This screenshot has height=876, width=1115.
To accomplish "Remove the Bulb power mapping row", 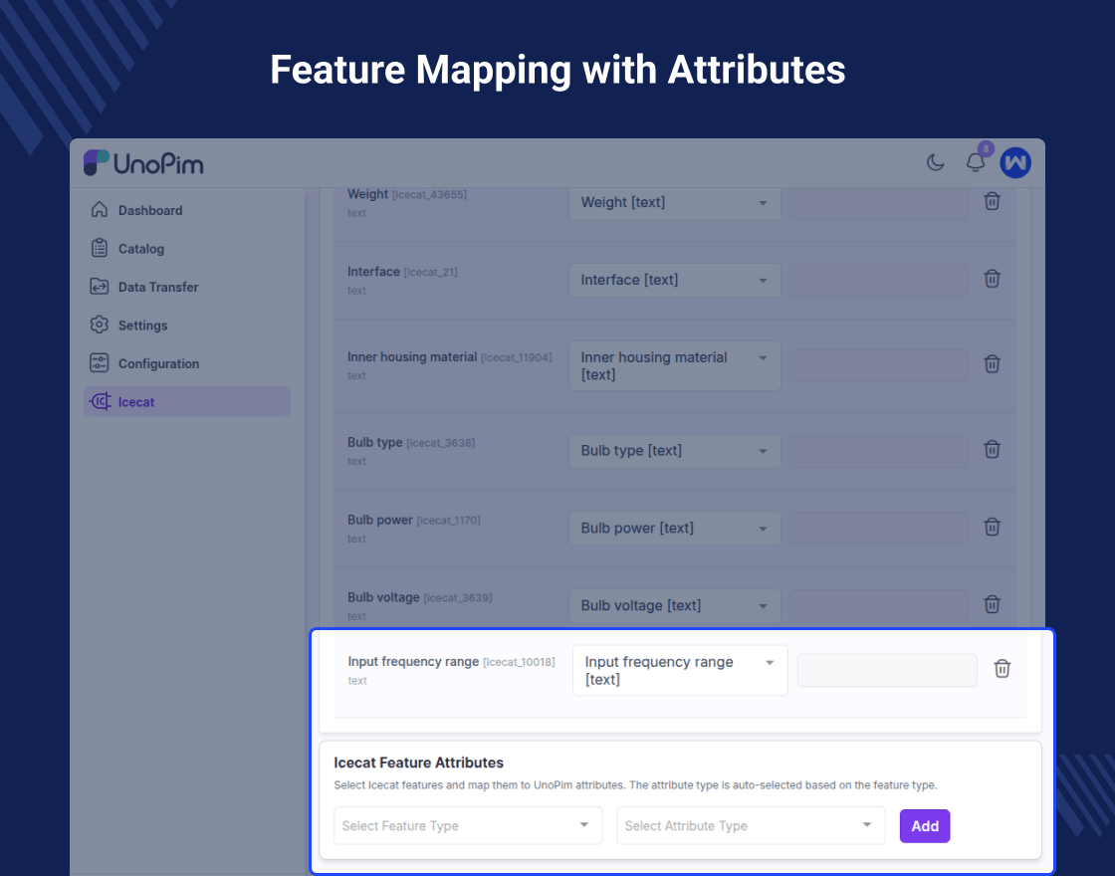I will [x=992, y=527].
